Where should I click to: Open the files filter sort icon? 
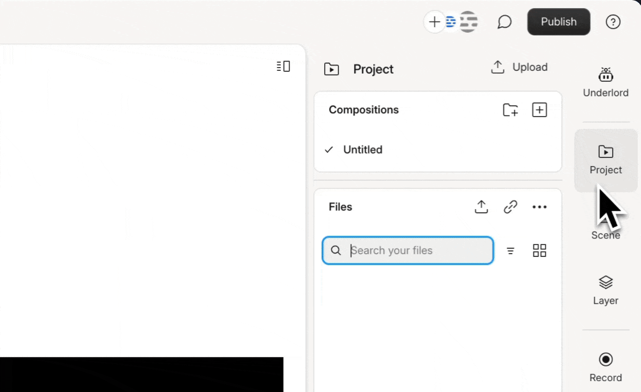(x=510, y=250)
